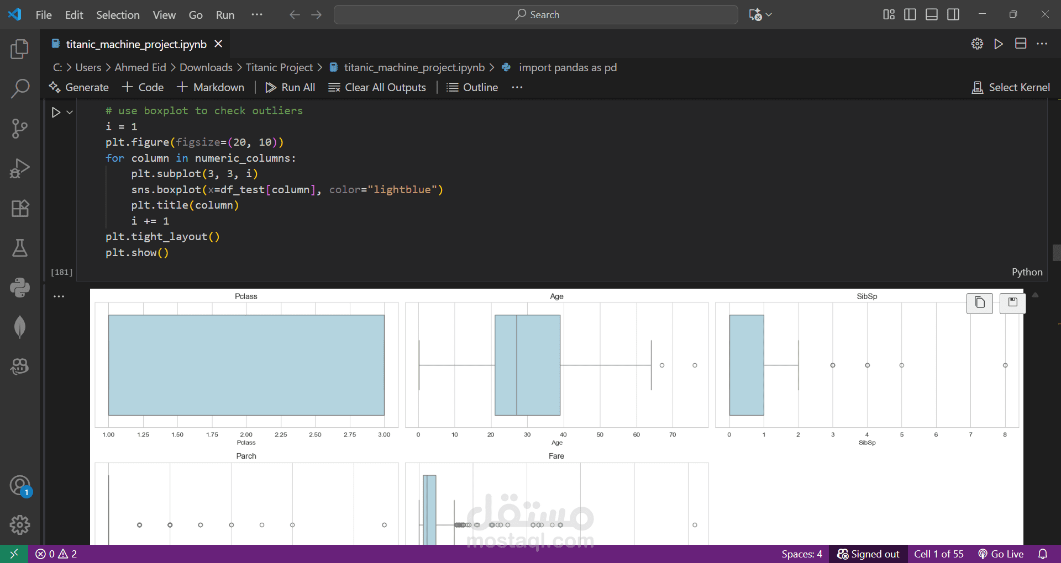This screenshot has height=563, width=1061.
Task: Open the Extensions view
Action: tap(20, 208)
